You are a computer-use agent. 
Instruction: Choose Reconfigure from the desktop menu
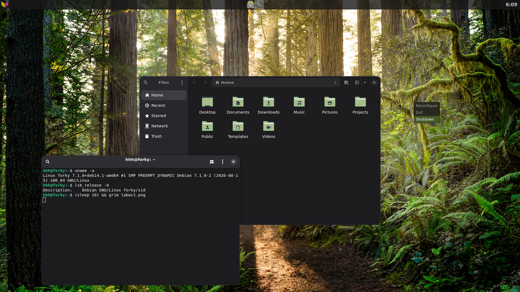[427, 106]
